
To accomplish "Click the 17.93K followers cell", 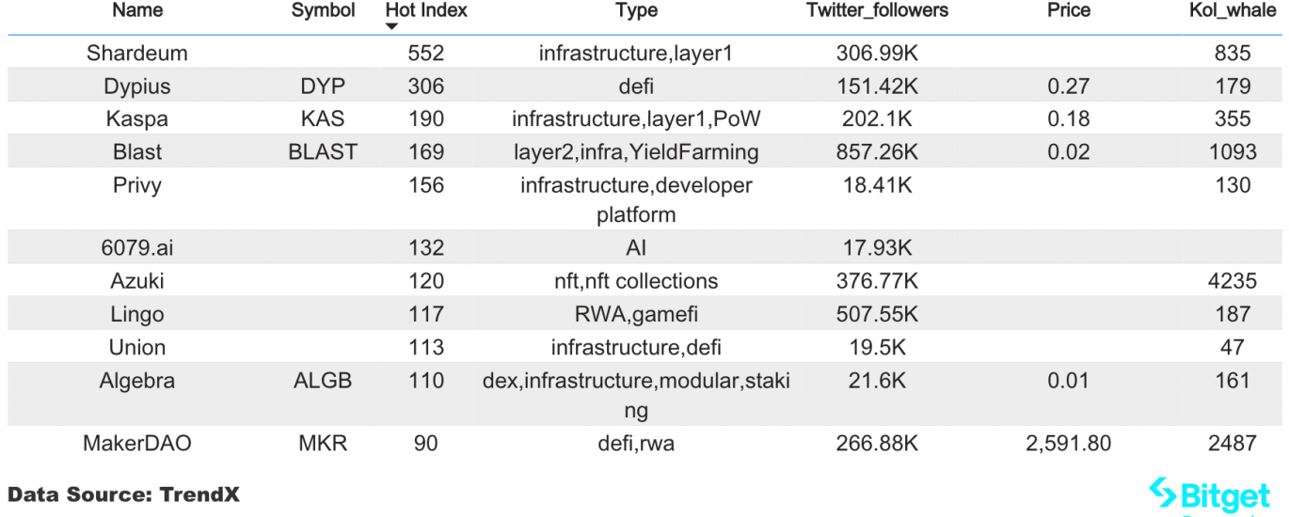I will [877, 248].
